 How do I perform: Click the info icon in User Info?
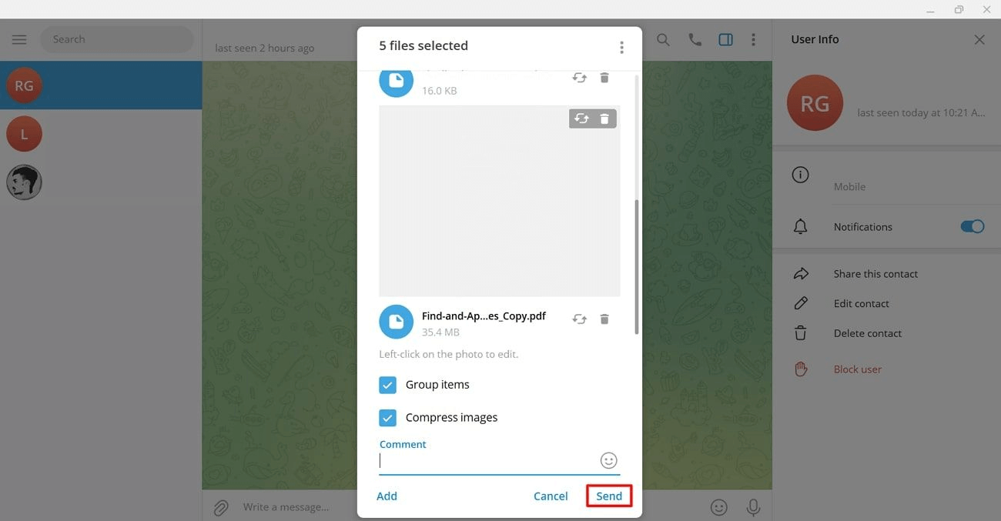click(x=800, y=175)
